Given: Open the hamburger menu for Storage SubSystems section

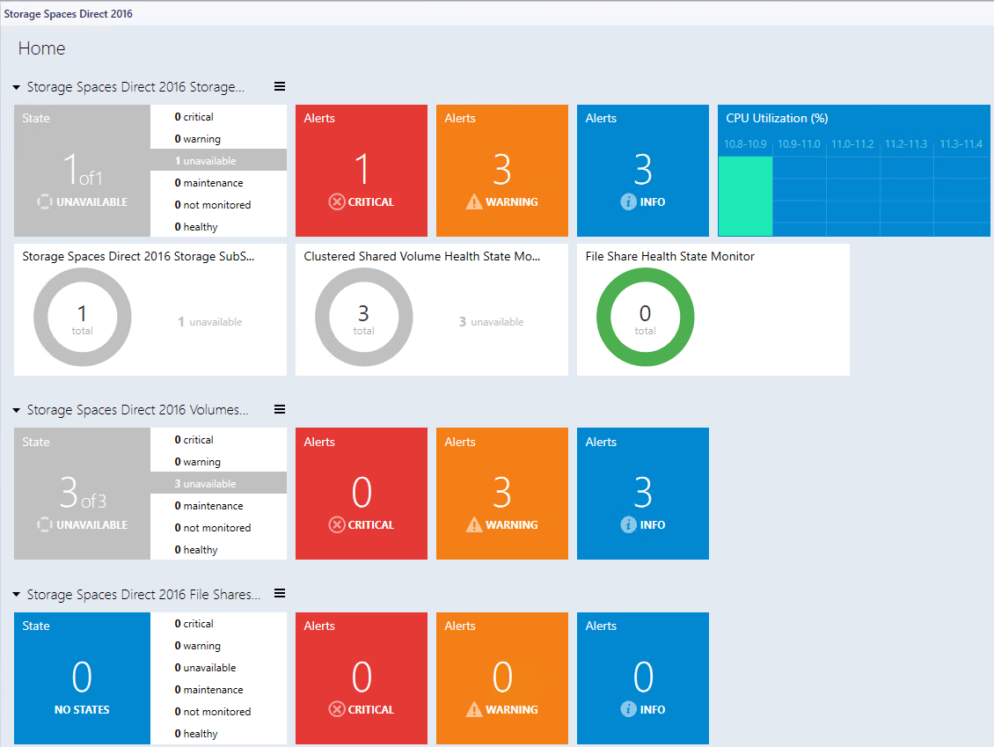Looking at the screenshot, I should coord(280,86).
